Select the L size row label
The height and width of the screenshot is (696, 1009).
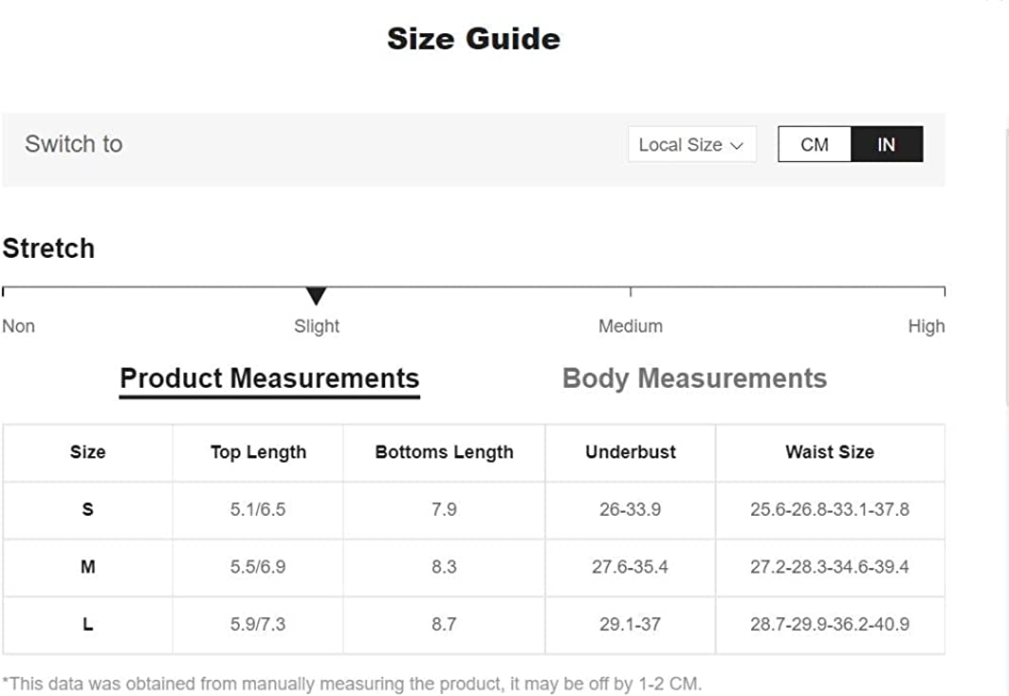pos(87,625)
